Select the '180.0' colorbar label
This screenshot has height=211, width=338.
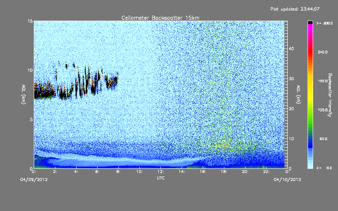(323, 81)
